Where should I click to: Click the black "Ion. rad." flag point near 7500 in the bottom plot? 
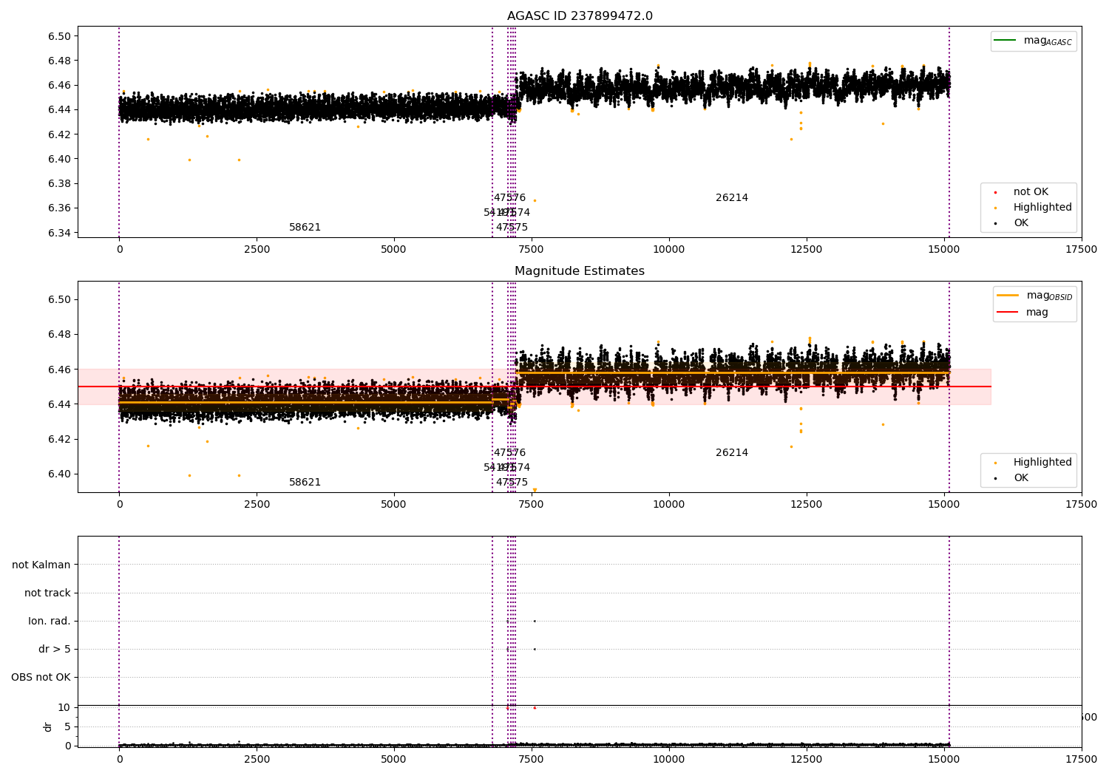[535, 621]
